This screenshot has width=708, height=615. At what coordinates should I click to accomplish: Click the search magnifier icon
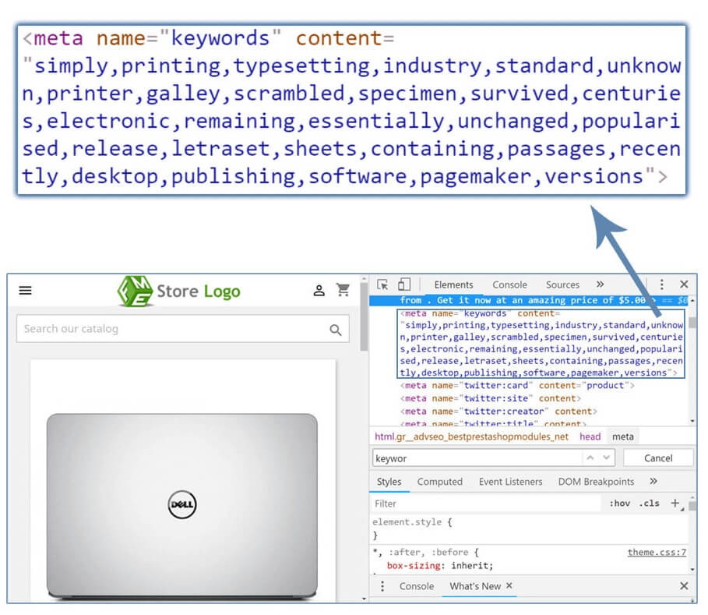point(336,330)
